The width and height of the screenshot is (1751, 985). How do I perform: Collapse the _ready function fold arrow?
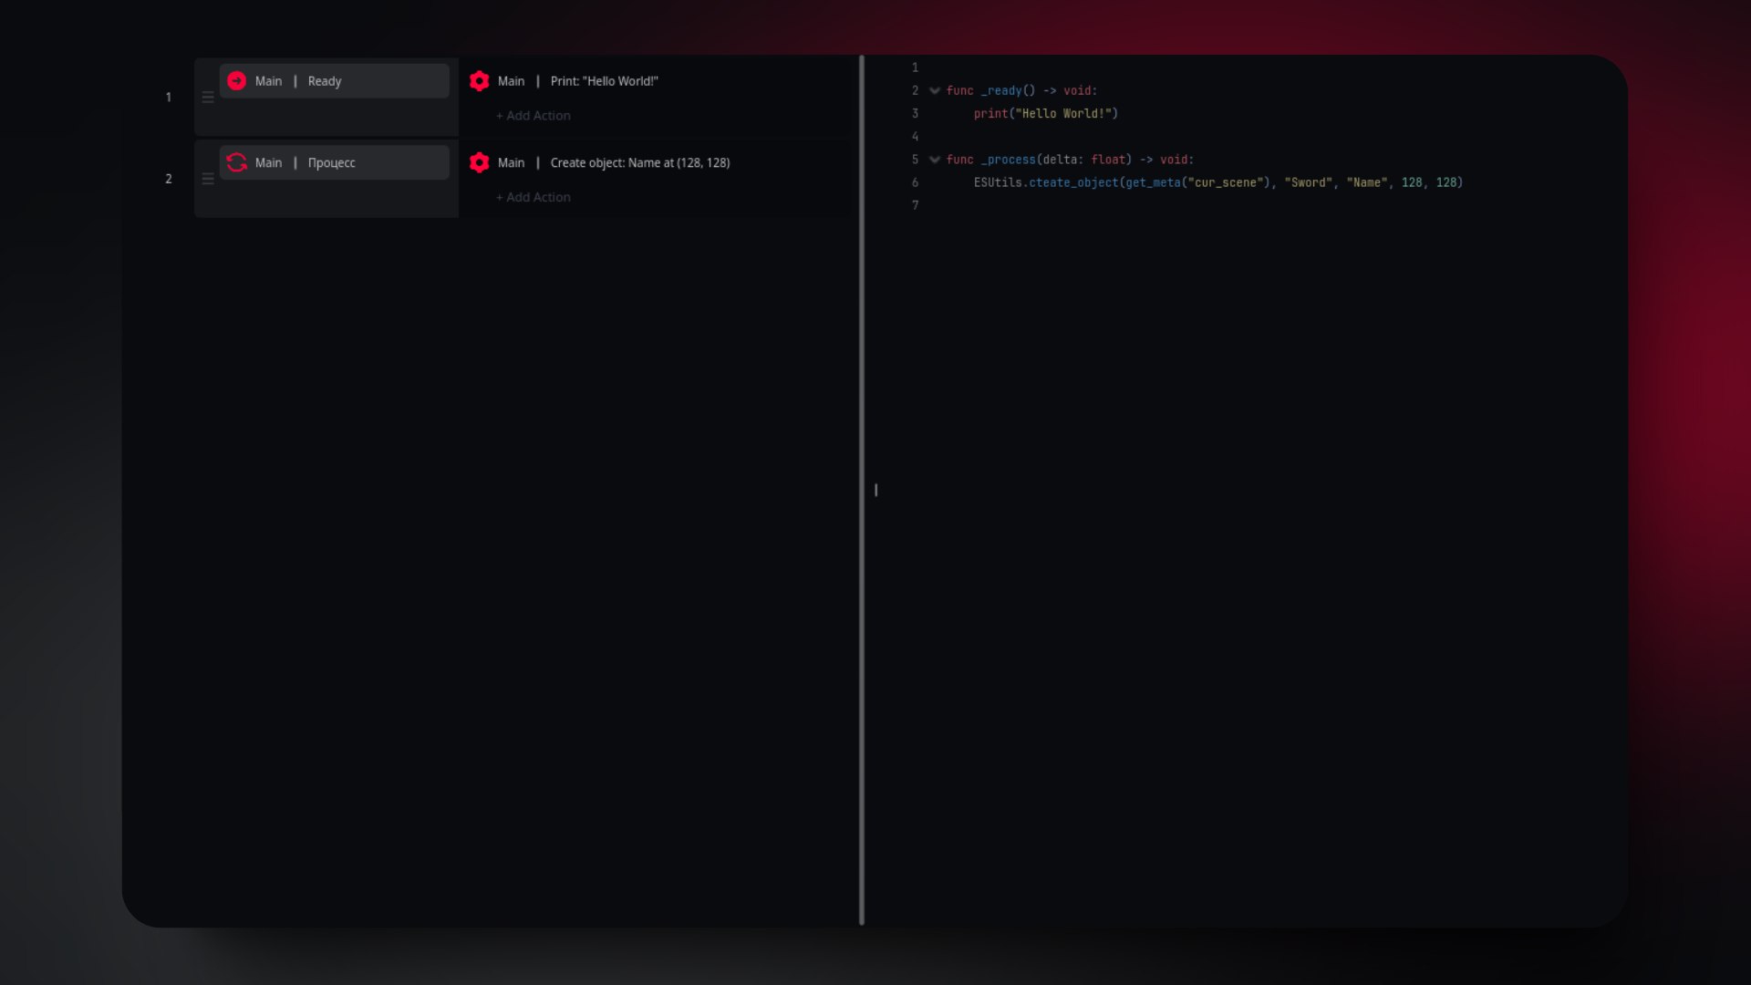point(935,91)
